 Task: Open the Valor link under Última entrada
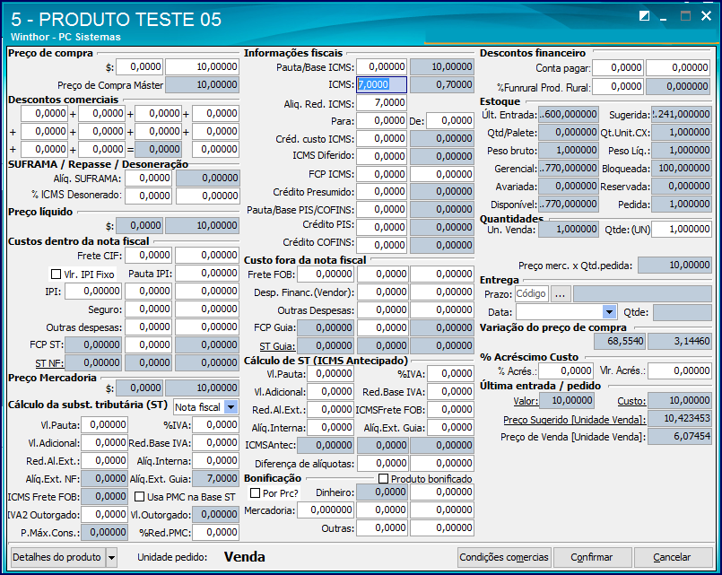tap(526, 401)
